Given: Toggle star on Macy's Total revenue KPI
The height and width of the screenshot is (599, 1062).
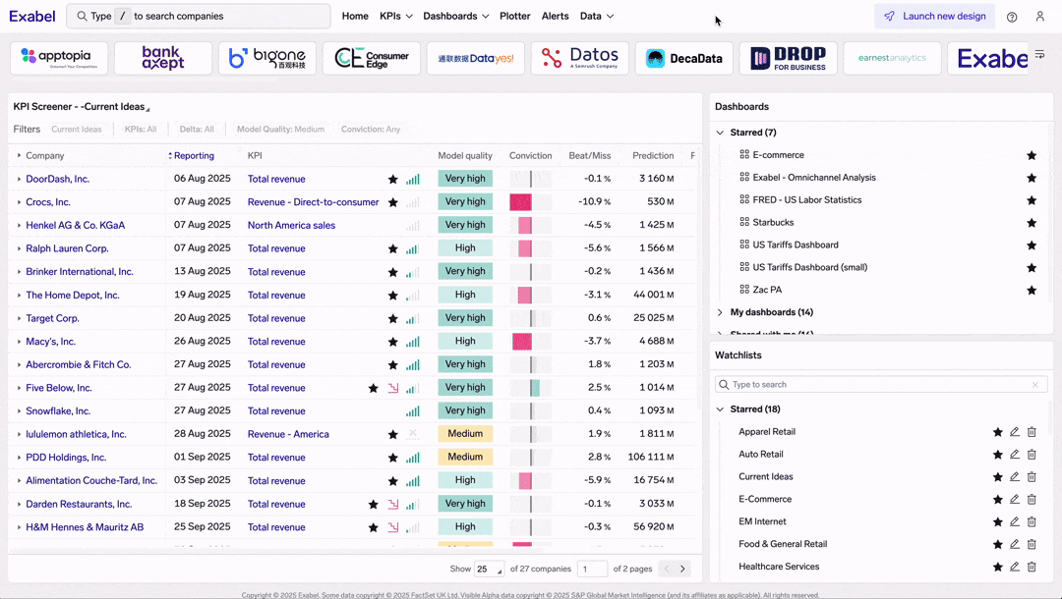Looking at the screenshot, I should 392,342.
